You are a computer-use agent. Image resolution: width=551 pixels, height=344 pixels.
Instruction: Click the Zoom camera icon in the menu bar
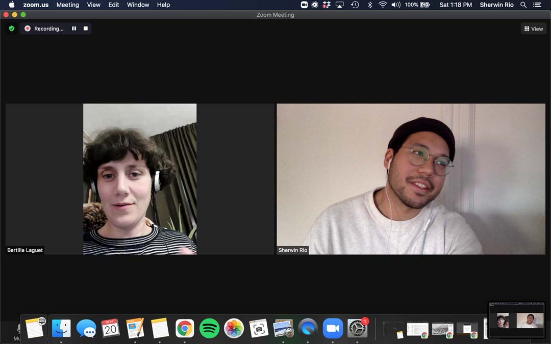304,5
